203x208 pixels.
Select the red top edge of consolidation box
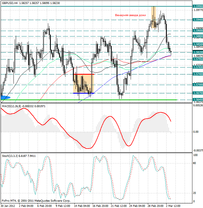[84, 74]
